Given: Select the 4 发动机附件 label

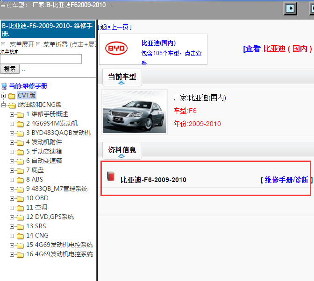Looking at the screenshot, I should [x=44, y=142].
